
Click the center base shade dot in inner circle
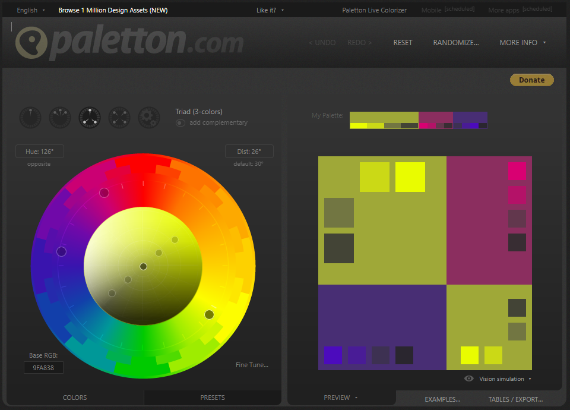(143, 267)
